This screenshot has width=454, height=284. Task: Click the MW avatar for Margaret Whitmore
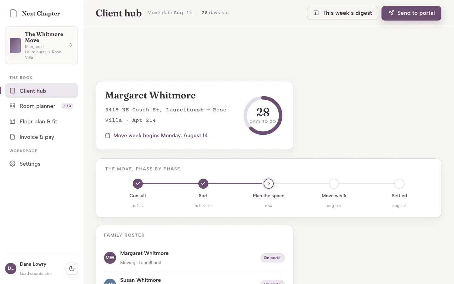(110, 258)
